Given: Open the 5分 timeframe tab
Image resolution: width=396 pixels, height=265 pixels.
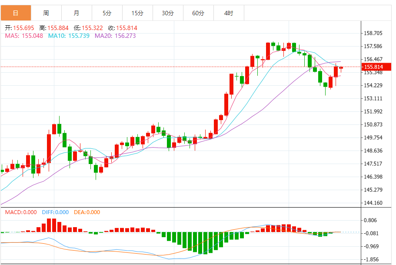Looking at the screenshot, I should pyautogui.click(x=107, y=13).
